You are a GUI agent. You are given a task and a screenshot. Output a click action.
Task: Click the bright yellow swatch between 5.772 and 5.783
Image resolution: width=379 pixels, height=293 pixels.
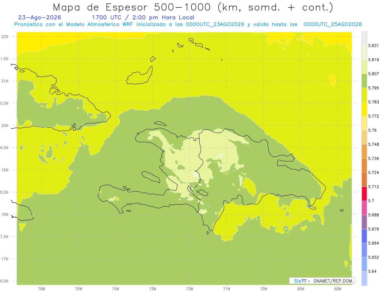point(364,109)
